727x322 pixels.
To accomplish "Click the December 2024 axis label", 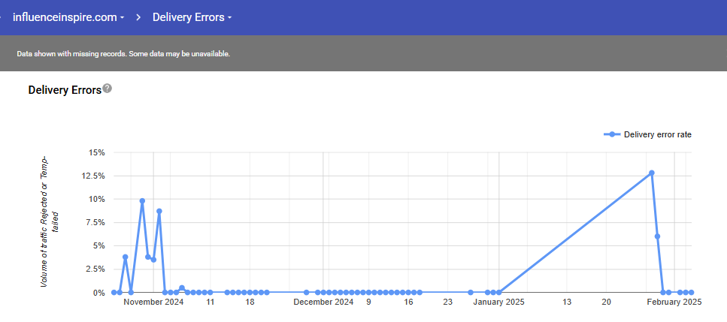I will pos(323,302).
